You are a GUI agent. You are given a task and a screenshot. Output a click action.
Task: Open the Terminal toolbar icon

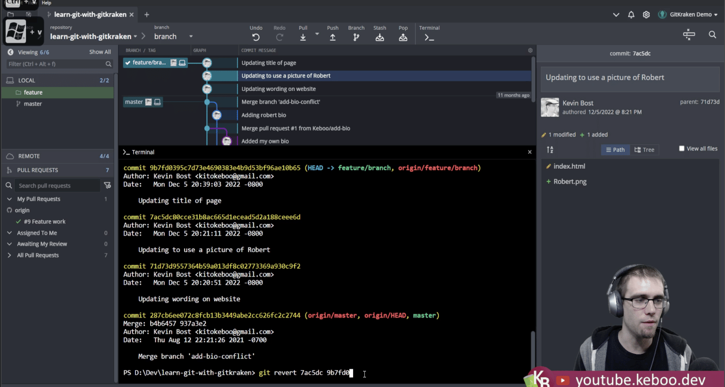point(429,37)
